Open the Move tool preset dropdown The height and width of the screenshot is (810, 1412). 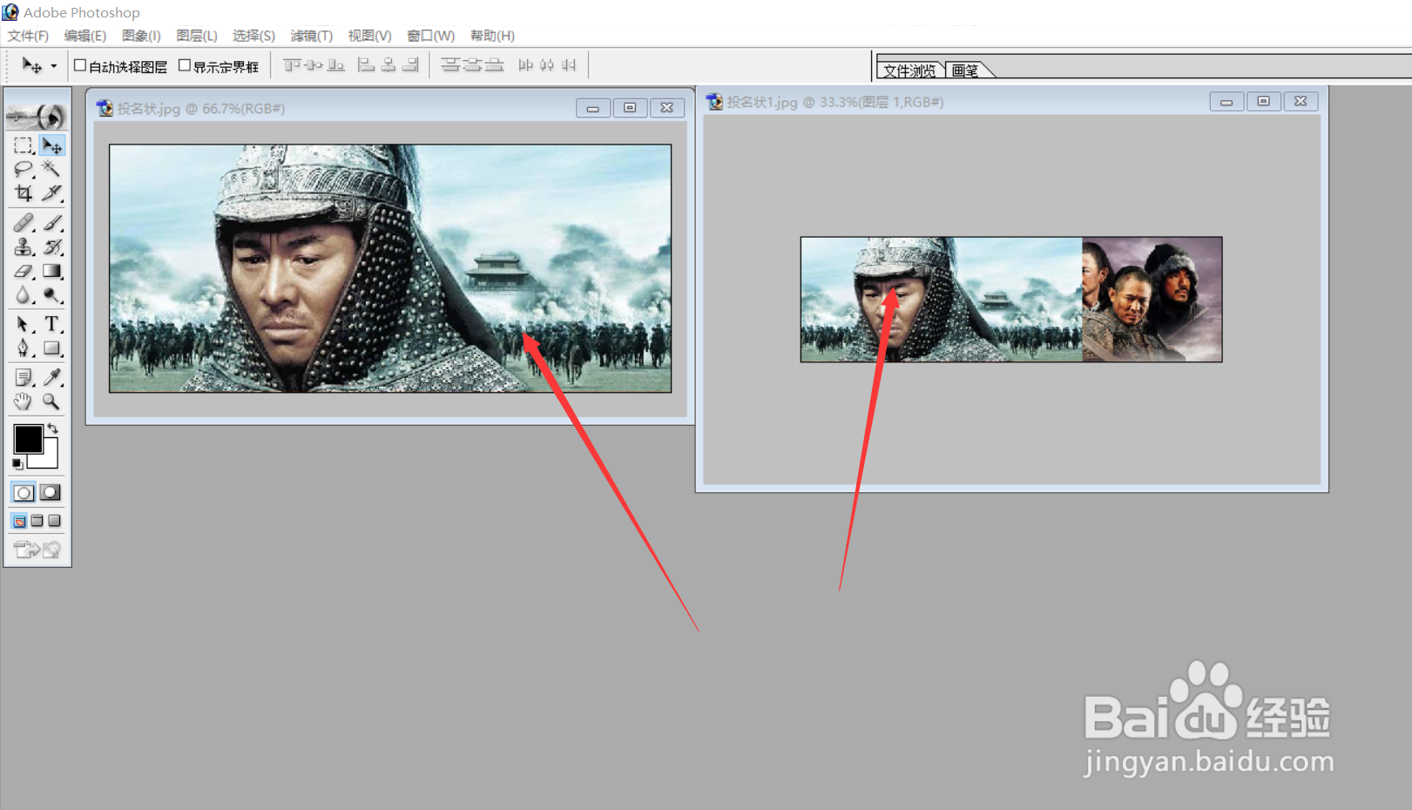[53, 66]
